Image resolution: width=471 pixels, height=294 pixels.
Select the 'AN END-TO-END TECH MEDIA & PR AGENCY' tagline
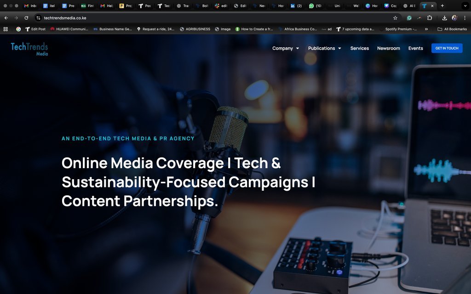[x=128, y=139]
